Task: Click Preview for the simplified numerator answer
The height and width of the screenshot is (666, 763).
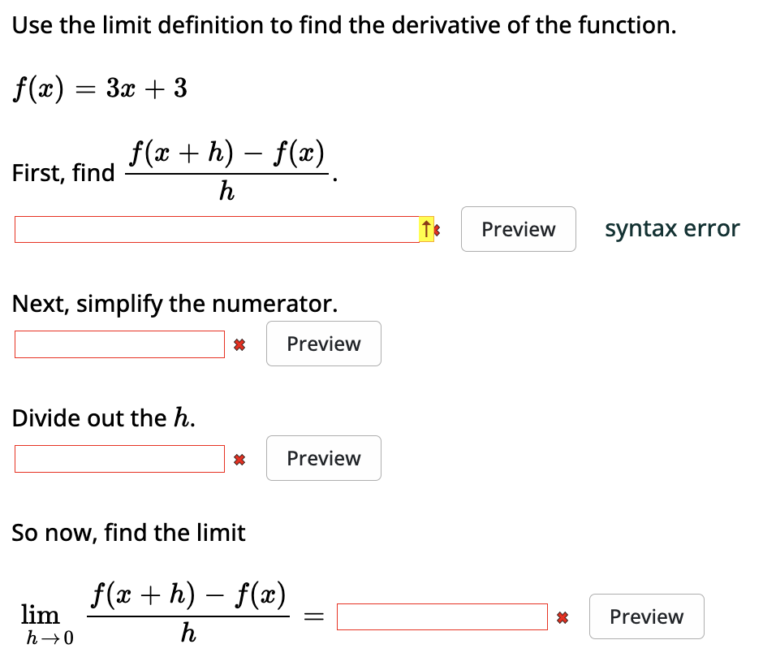Action: 323,344
